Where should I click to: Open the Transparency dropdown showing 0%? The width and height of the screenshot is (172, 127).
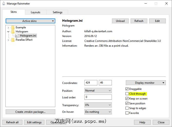tap(98, 105)
